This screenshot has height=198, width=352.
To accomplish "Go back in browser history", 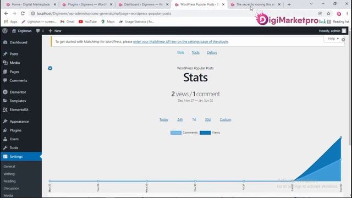I will tap(6, 13).
